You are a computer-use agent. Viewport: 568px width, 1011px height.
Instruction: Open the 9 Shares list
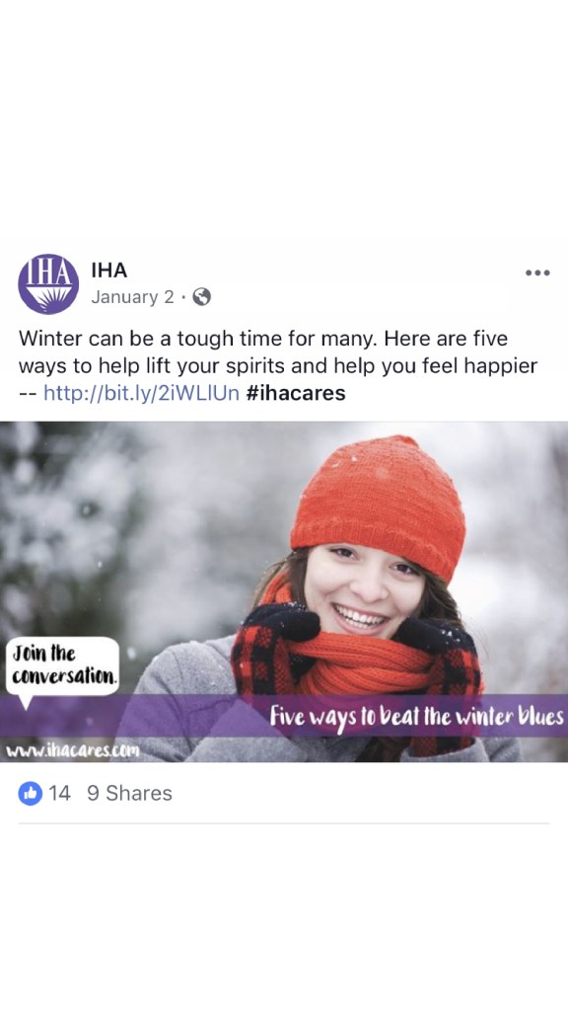click(x=129, y=793)
